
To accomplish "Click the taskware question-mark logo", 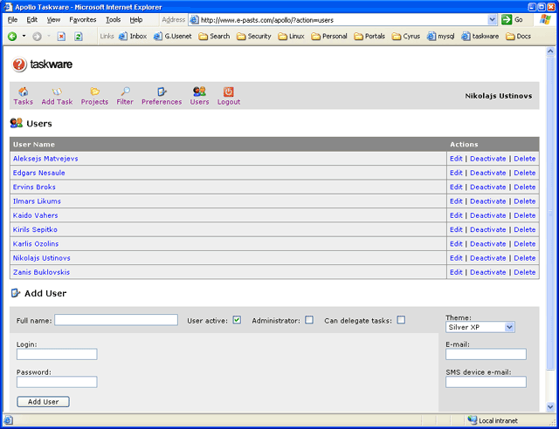I will (x=19, y=65).
